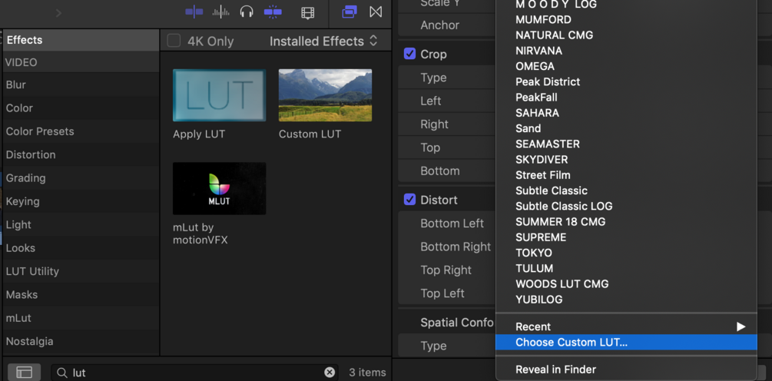Toggle the snapping icon
This screenshot has height=381, width=772.
point(273,12)
